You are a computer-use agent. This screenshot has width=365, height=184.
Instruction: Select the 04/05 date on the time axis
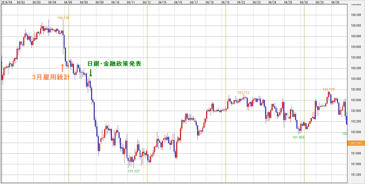pyautogui.click(x=68, y=2)
